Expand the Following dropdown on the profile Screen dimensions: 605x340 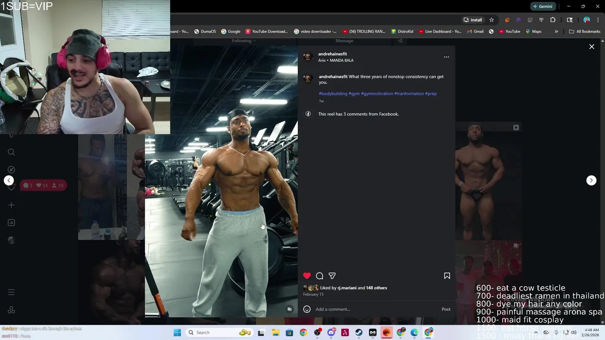coord(244,41)
